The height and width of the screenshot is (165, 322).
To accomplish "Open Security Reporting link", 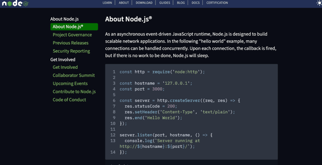I will 71,51.
